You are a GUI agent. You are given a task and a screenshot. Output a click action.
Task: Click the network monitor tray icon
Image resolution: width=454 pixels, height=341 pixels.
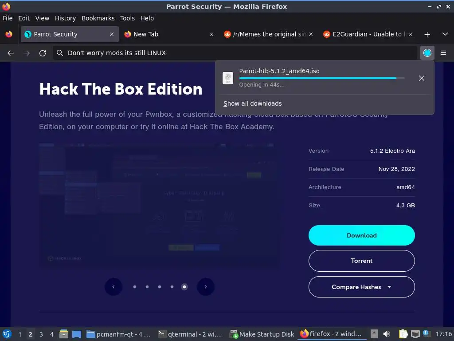(x=415, y=334)
